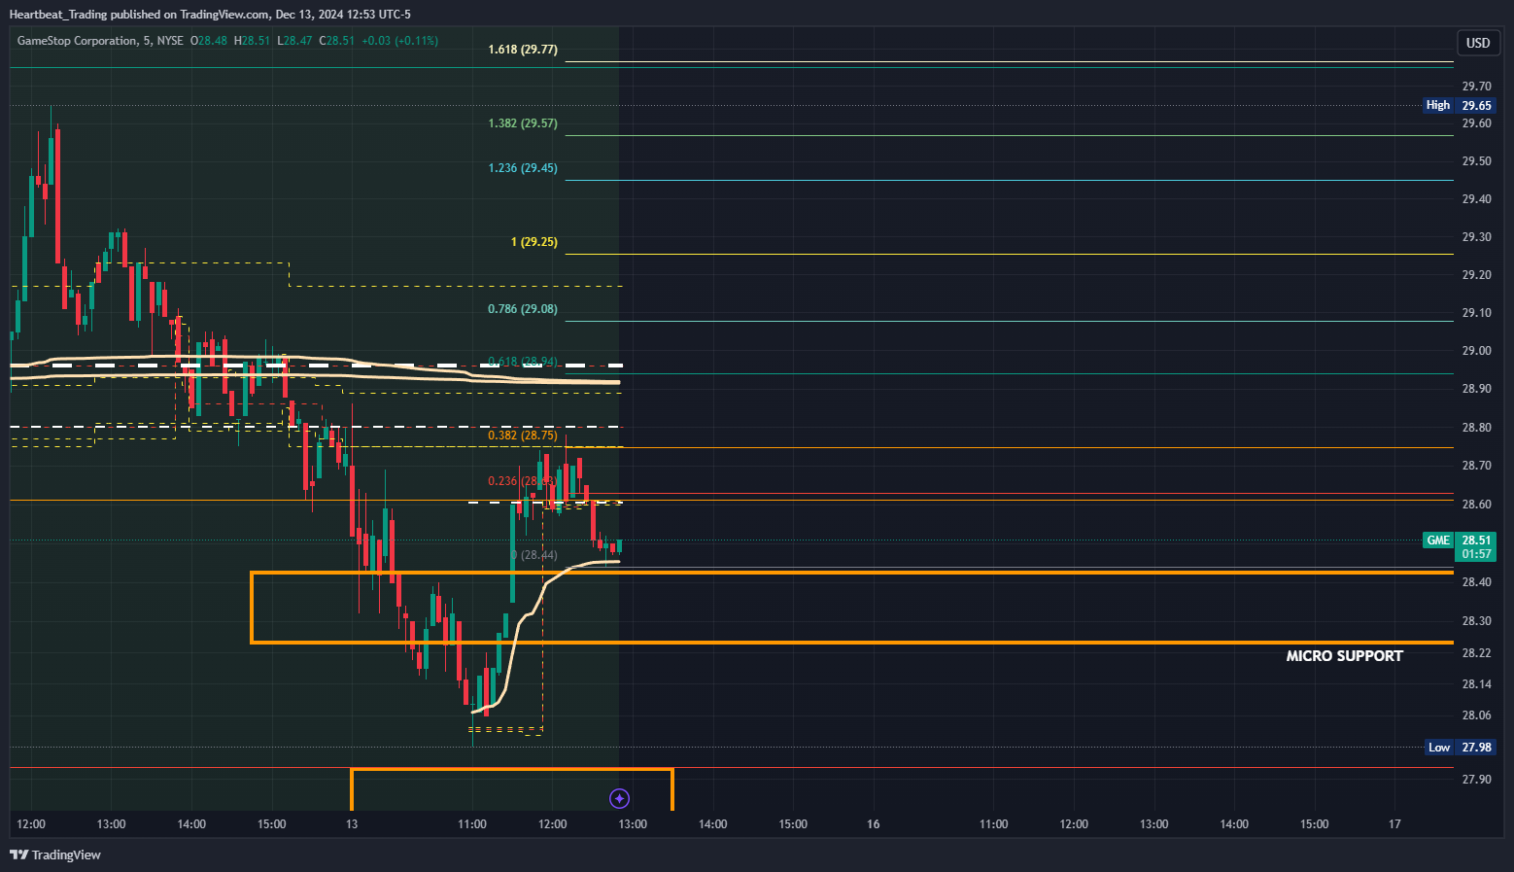
Task: Click 27.90 on the price axis
Action: click(1476, 780)
